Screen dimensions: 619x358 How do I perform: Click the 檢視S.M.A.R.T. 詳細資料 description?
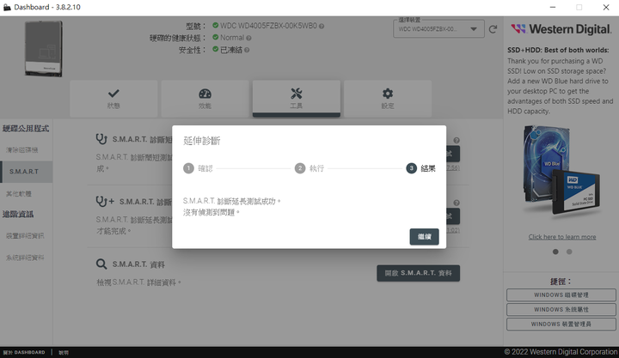tap(139, 282)
